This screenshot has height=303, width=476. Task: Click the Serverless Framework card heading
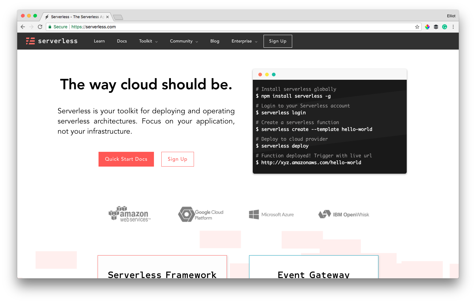[162, 275]
